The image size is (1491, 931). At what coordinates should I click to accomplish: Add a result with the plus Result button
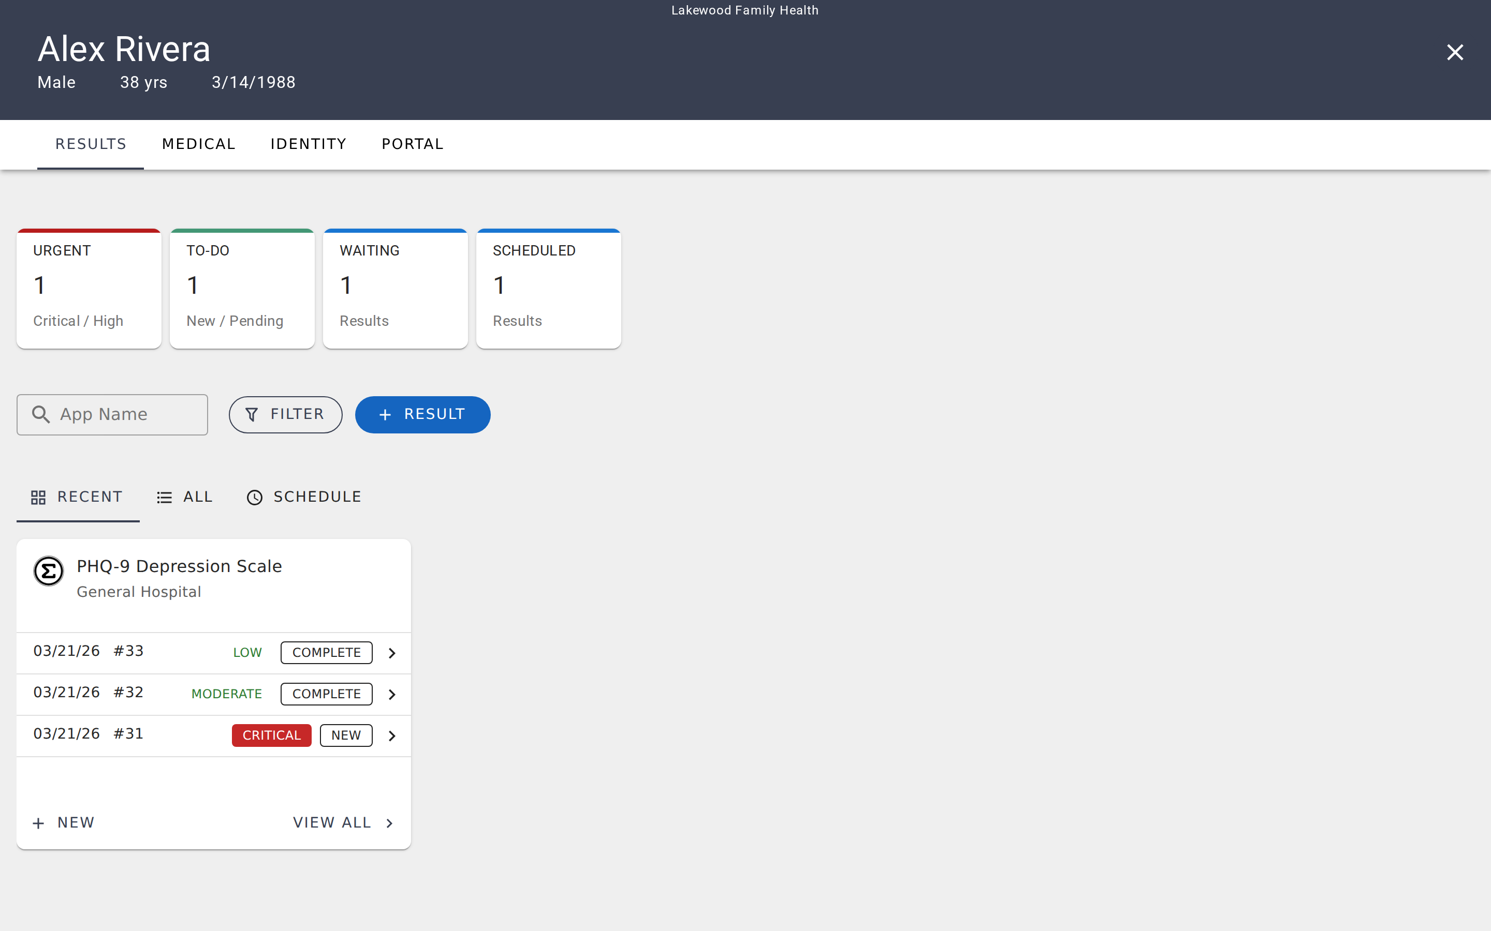[422, 414]
